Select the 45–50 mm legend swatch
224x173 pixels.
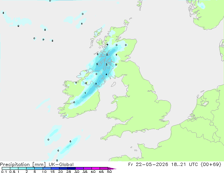point(104,168)
